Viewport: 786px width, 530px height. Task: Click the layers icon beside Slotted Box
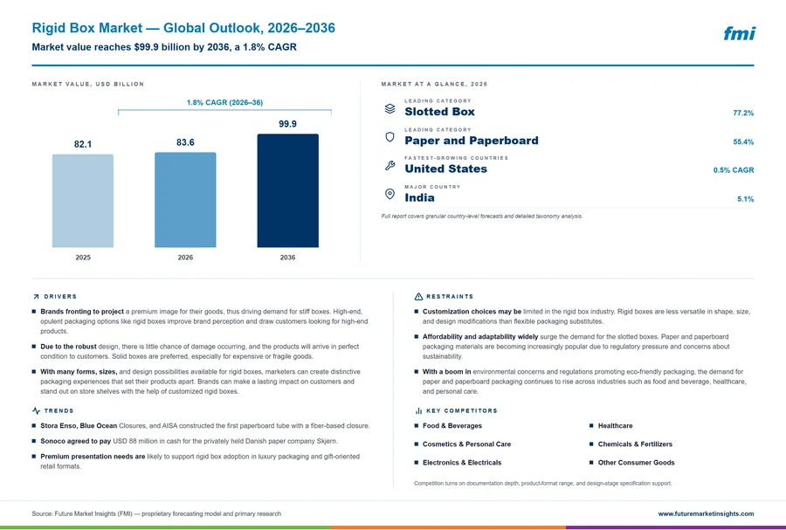click(390, 108)
